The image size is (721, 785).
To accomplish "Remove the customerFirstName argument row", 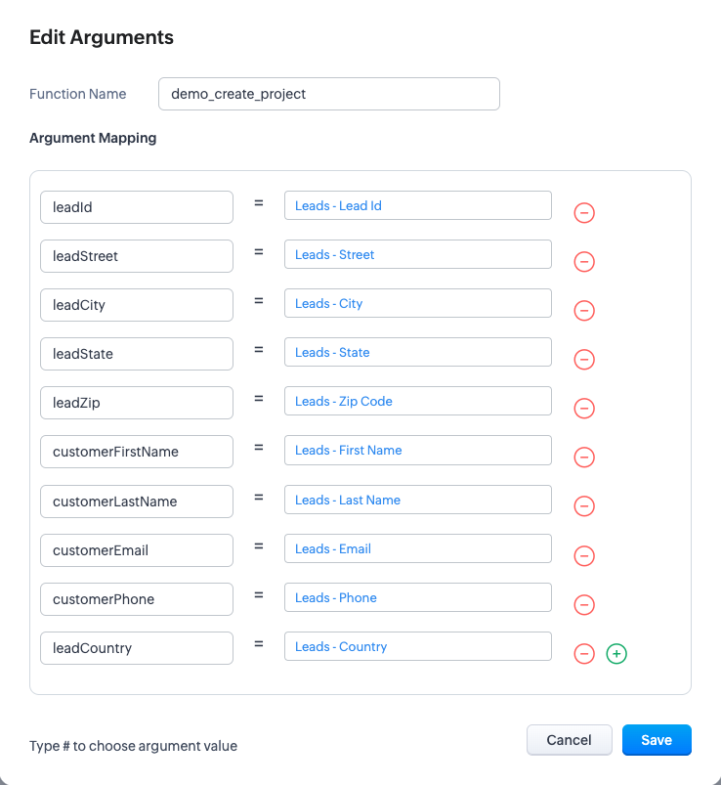I will 584,458.
